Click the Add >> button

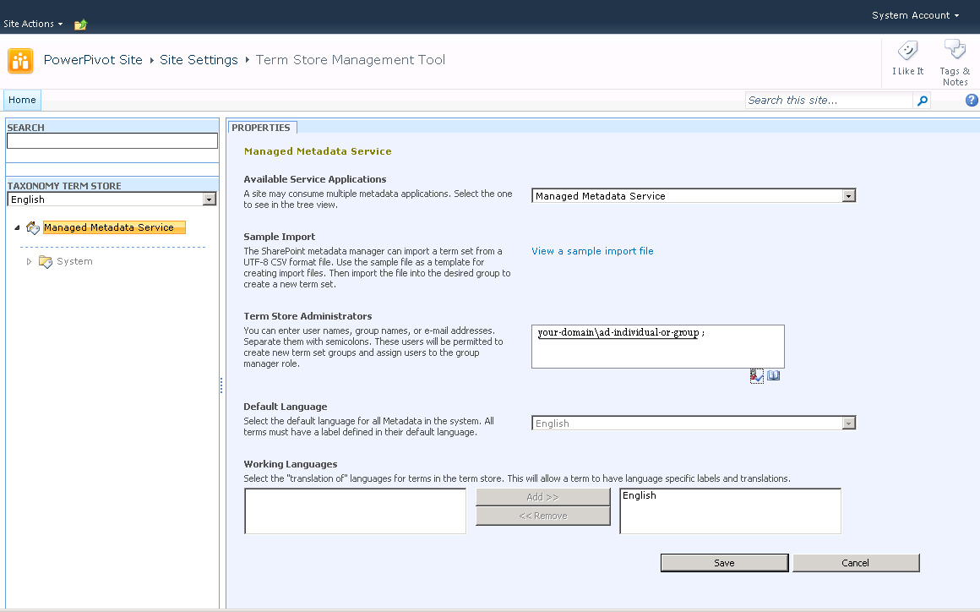(x=542, y=497)
